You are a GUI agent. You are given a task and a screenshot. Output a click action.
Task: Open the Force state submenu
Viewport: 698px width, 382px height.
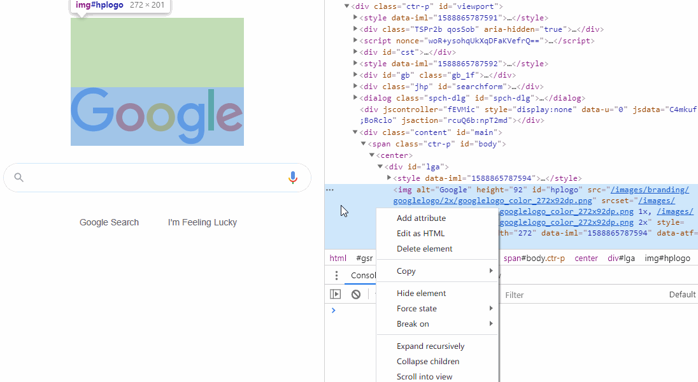tap(437, 309)
